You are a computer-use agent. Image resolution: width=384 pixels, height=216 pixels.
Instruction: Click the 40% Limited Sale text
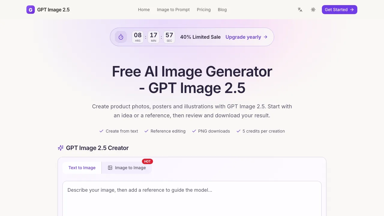click(200, 37)
